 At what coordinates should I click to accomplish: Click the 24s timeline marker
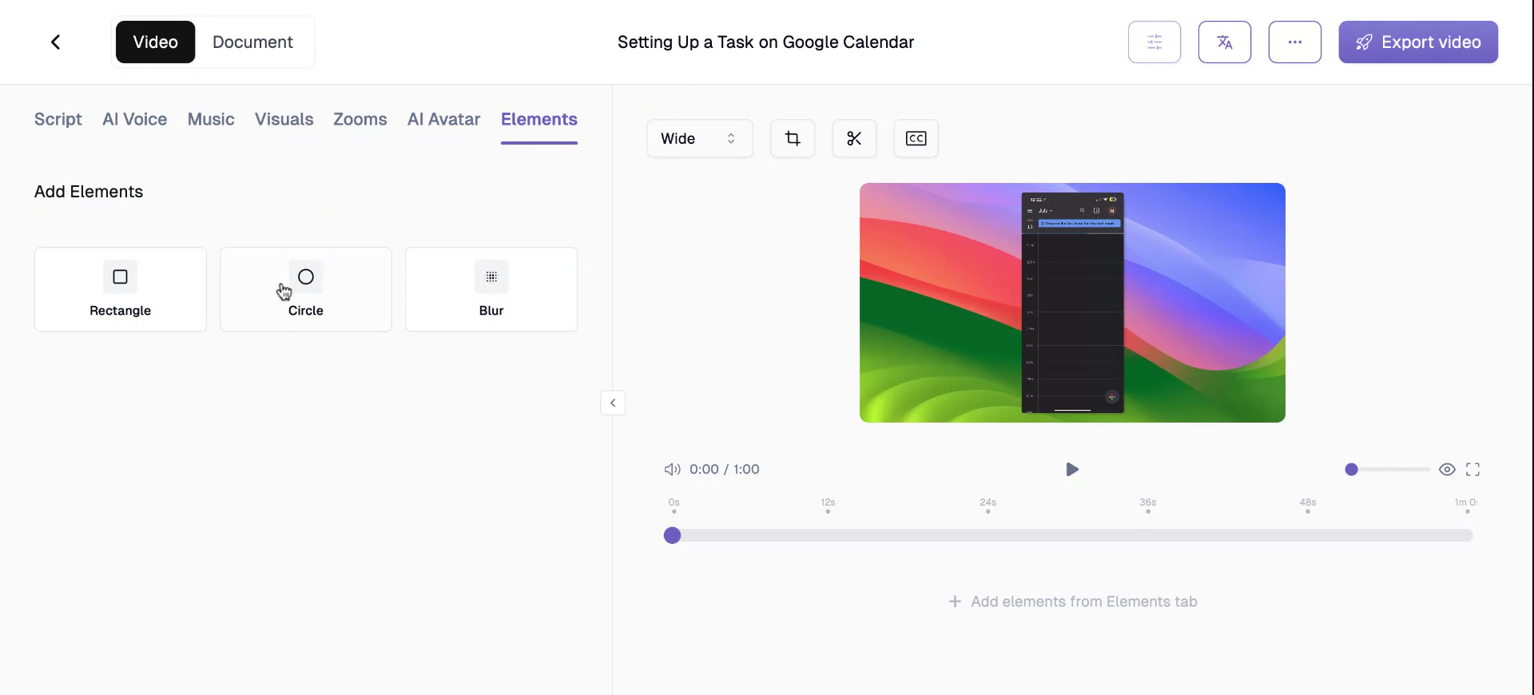coord(988,506)
